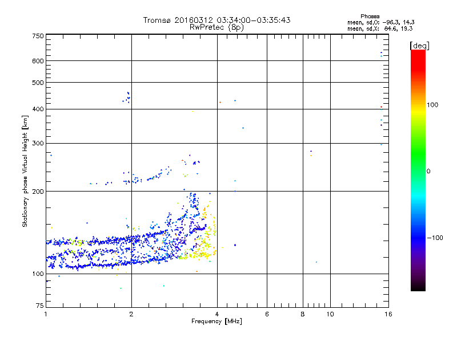Click the 'mean, sd,O: -96.3, 14.3' text
457x342 pixels.
380,22
